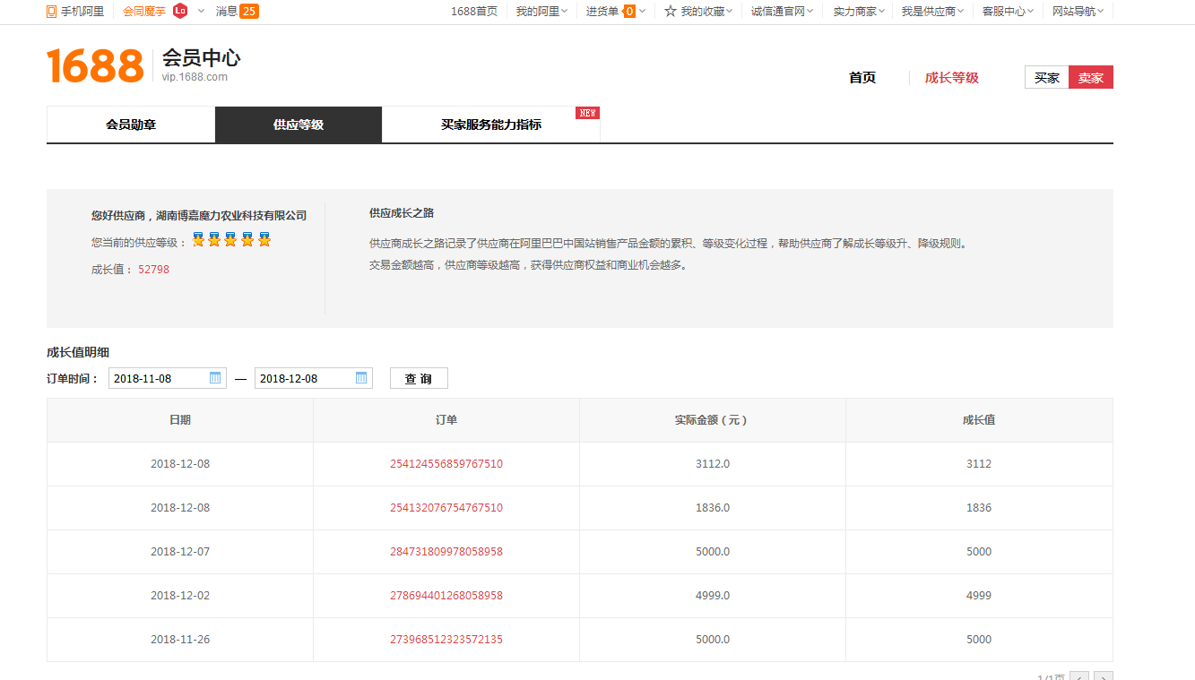The height and width of the screenshot is (680, 1195).
Task: Click the 订单 column header
Action: 446,420
